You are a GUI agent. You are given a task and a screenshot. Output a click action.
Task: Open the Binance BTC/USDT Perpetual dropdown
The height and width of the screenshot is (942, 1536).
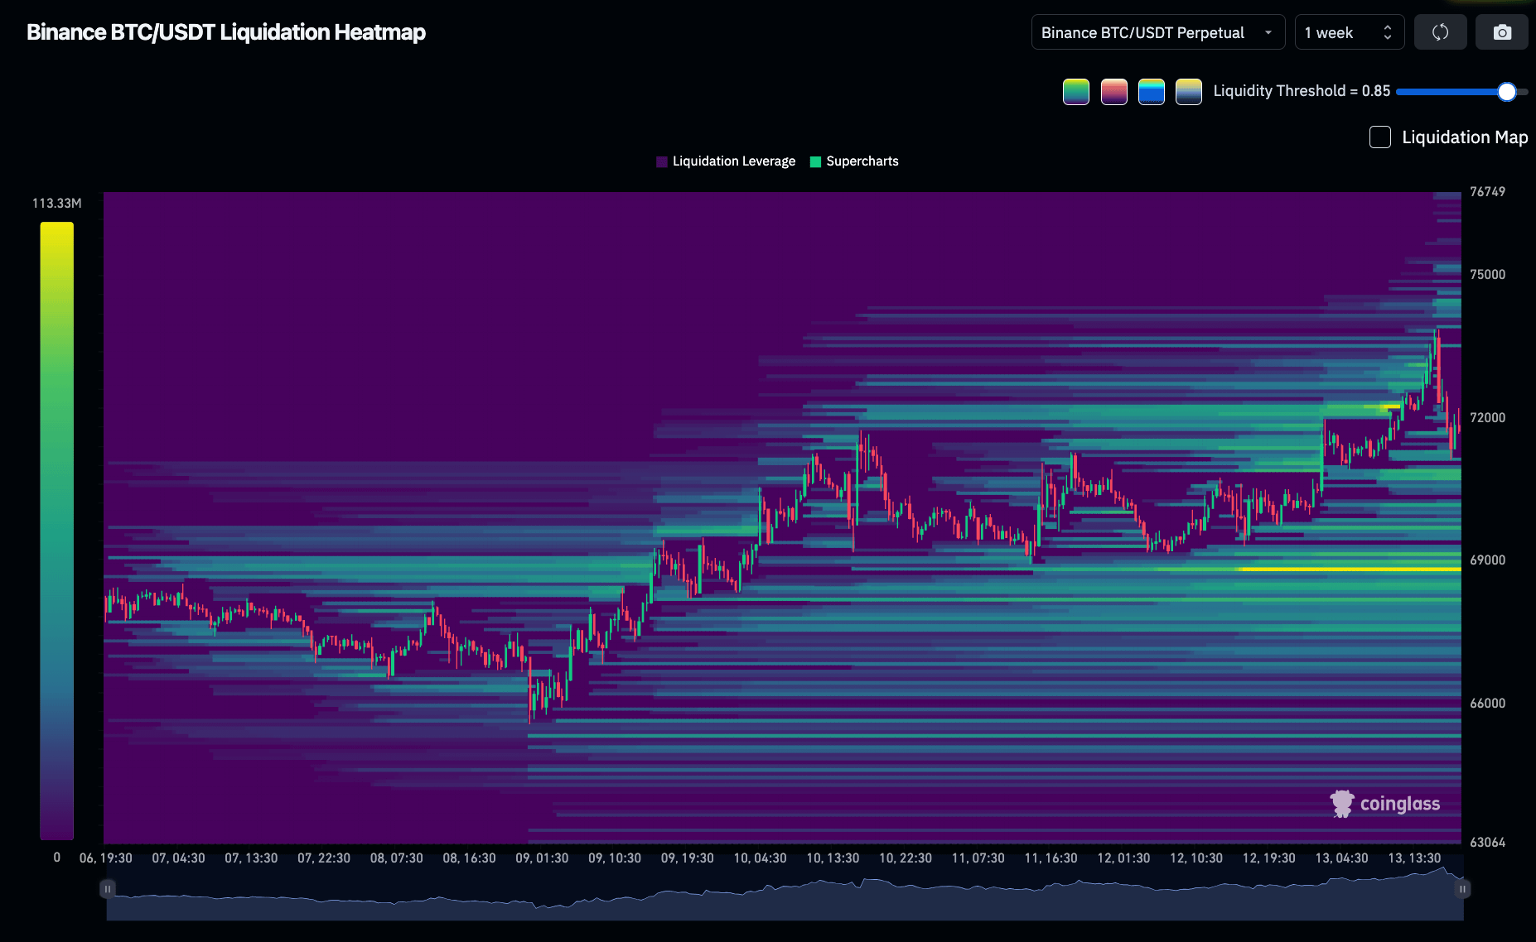pyautogui.click(x=1157, y=32)
